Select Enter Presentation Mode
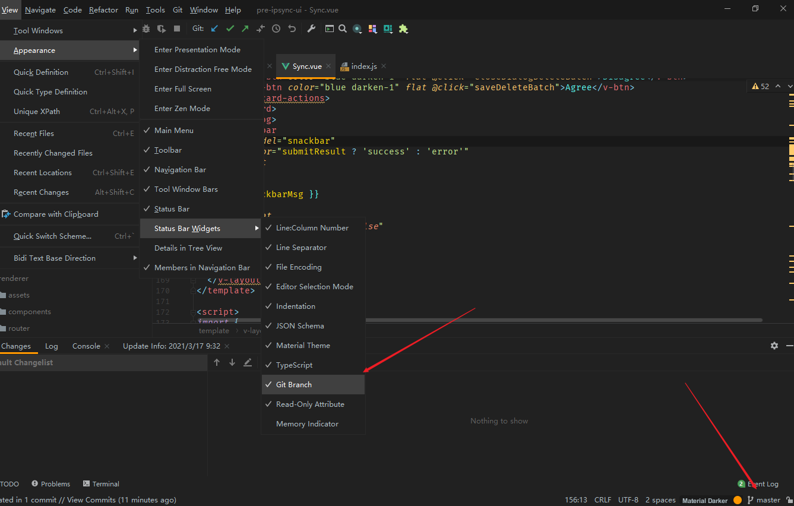This screenshot has height=506, width=794. pyautogui.click(x=201, y=50)
